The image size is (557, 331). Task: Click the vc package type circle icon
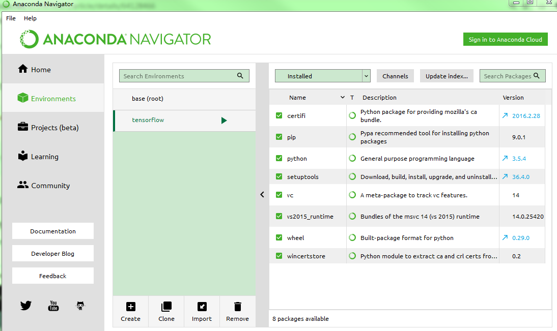click(x=352, y=195)
